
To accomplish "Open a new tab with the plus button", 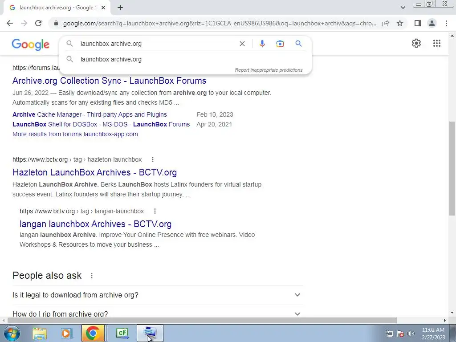I will pos(120,8).
